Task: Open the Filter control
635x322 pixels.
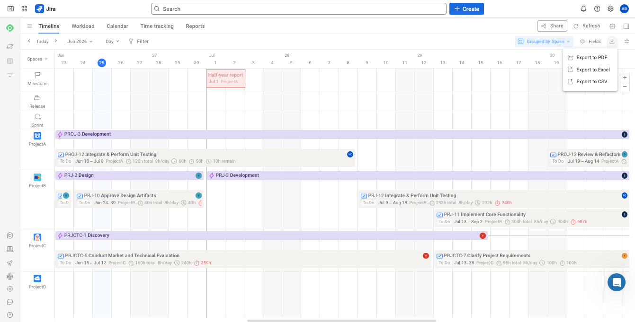Action: (x=139, y=42)
